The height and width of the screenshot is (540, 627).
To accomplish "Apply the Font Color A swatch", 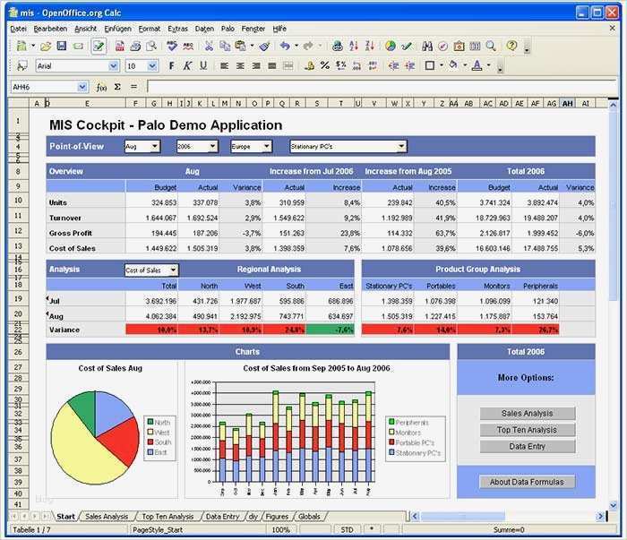I will click(x=477, y=65).
